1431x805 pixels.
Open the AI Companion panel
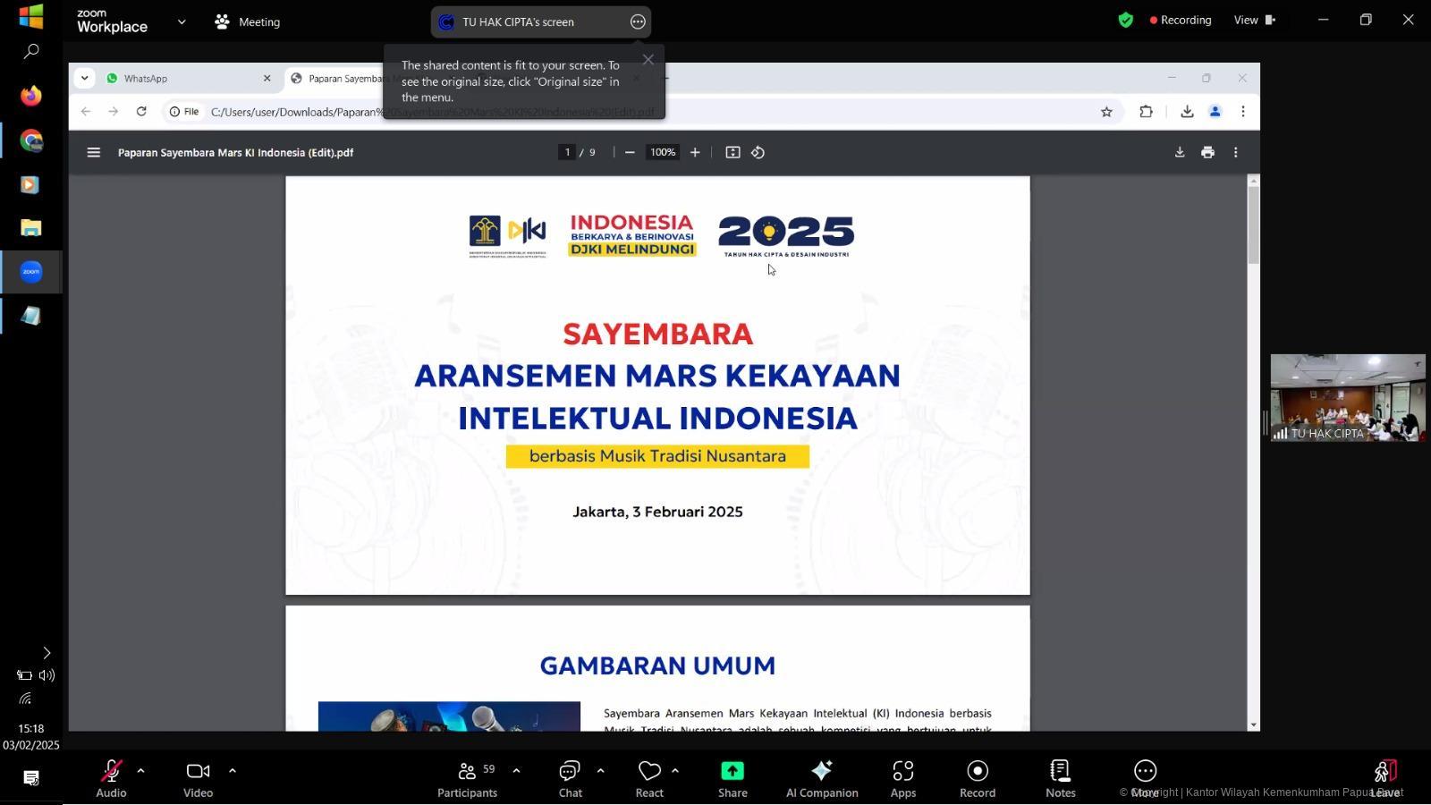(x=821, y=778)
